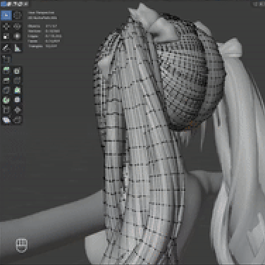The width and height of the screenshot is (265, 265).
Task: Pick the Shrink/Fatten tool
Action: 17,110
